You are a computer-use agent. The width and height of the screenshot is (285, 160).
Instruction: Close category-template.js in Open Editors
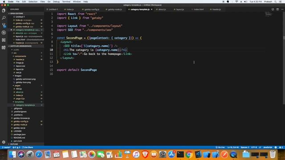click(x=11, y=30)
